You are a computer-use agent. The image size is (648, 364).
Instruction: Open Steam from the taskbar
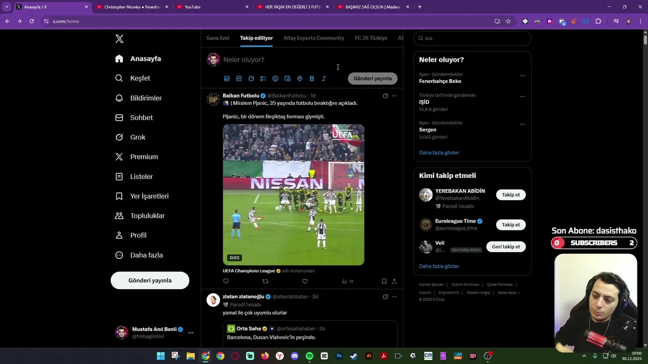[x=354, y=356]
